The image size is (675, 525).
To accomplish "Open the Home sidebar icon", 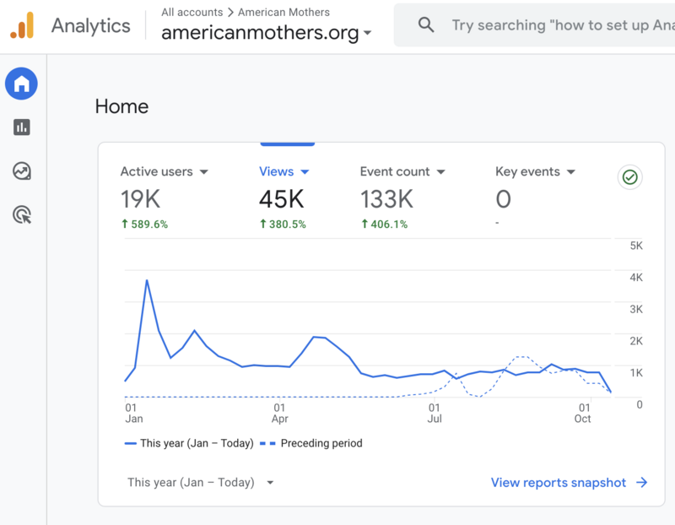I will point(22,84).
